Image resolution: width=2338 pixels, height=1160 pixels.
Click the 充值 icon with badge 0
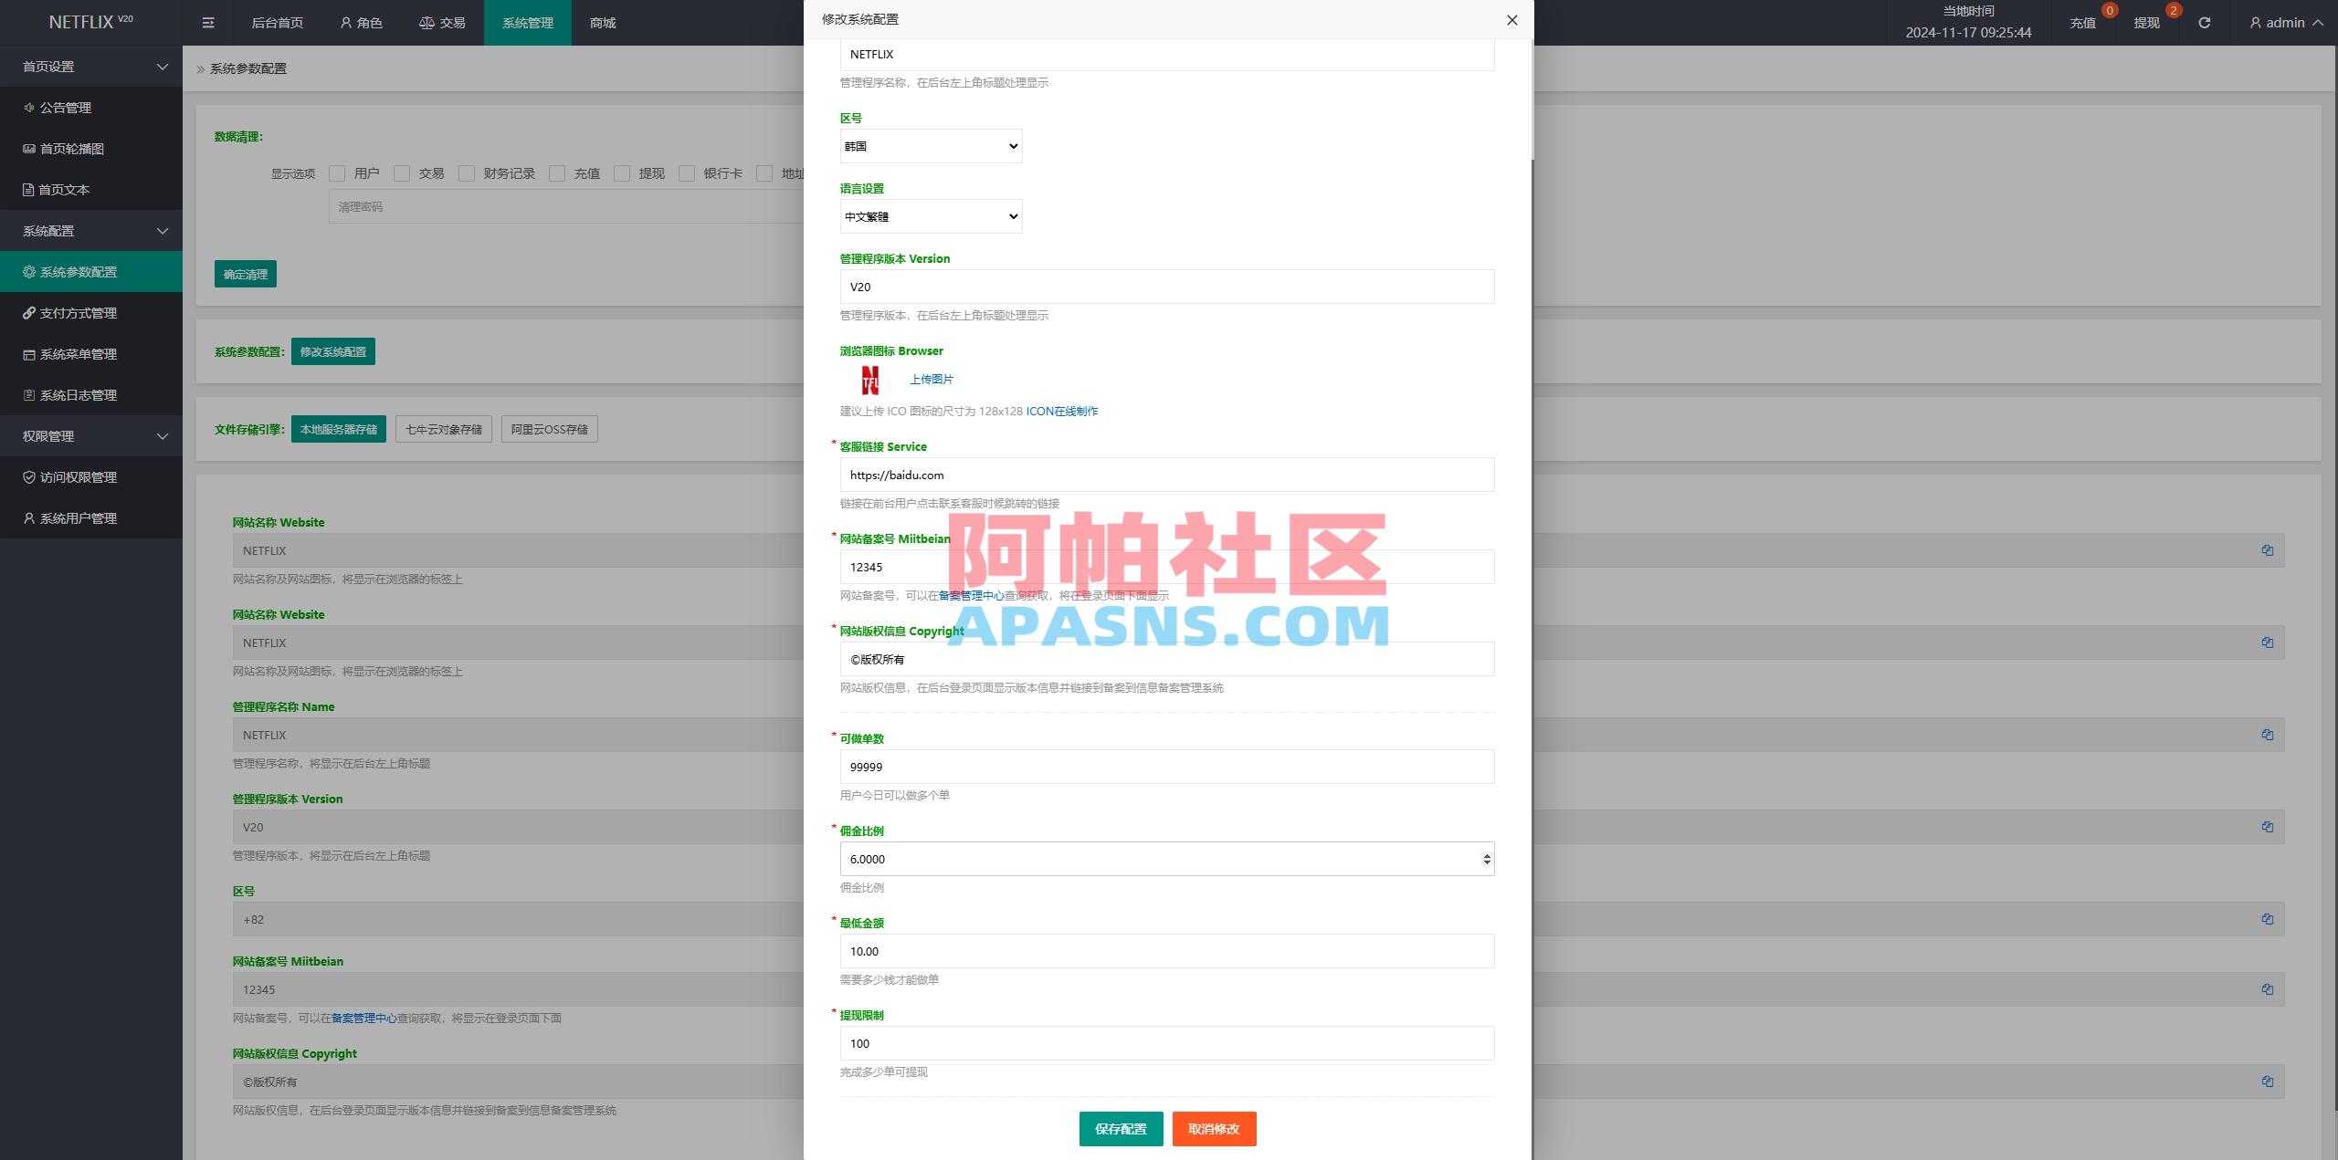(x=2083, y=22)
